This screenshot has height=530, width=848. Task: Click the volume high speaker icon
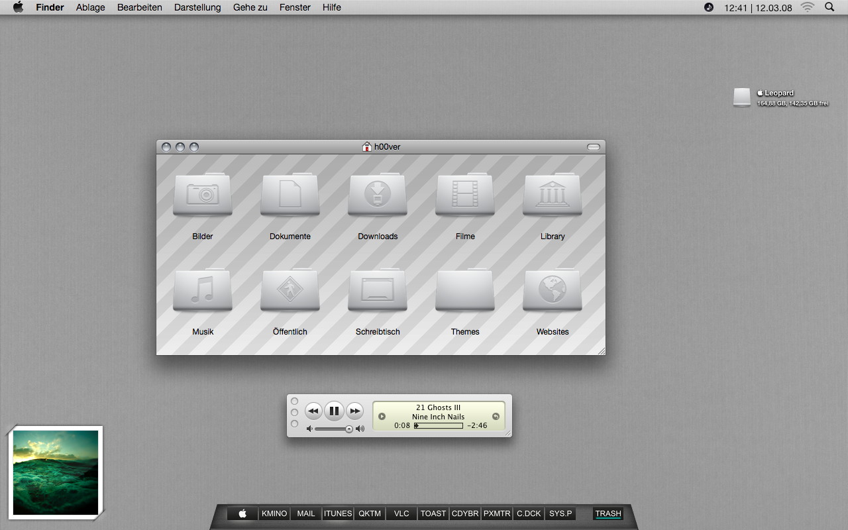coord(360,429)
